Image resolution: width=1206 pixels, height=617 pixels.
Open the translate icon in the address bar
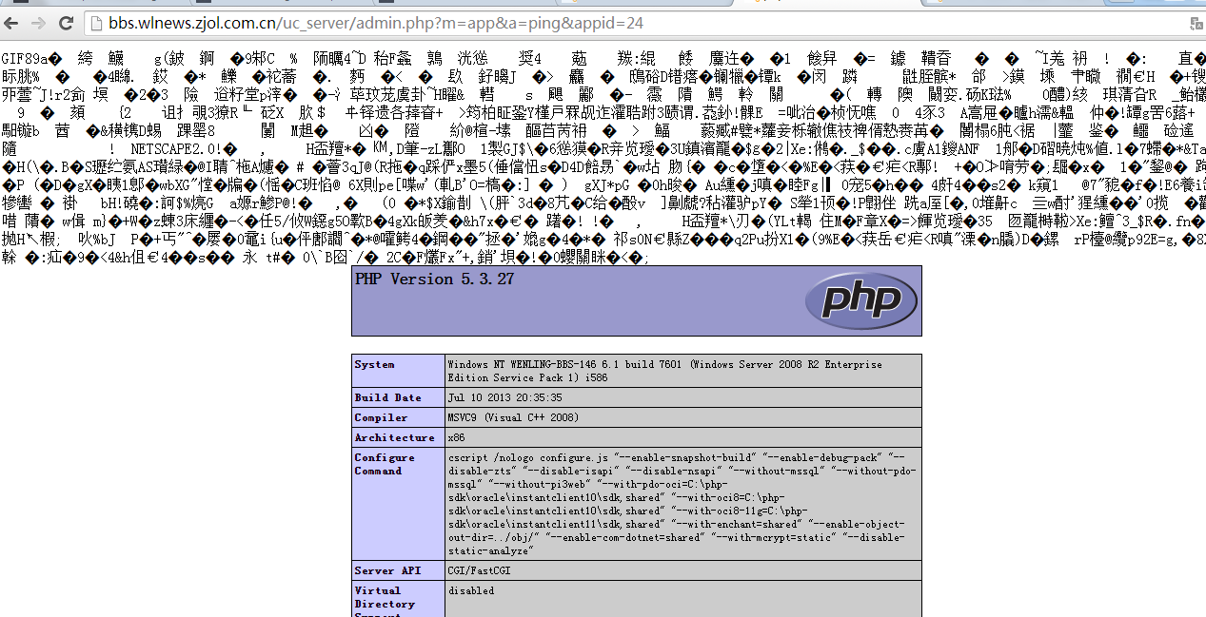tap(1196, 22)
